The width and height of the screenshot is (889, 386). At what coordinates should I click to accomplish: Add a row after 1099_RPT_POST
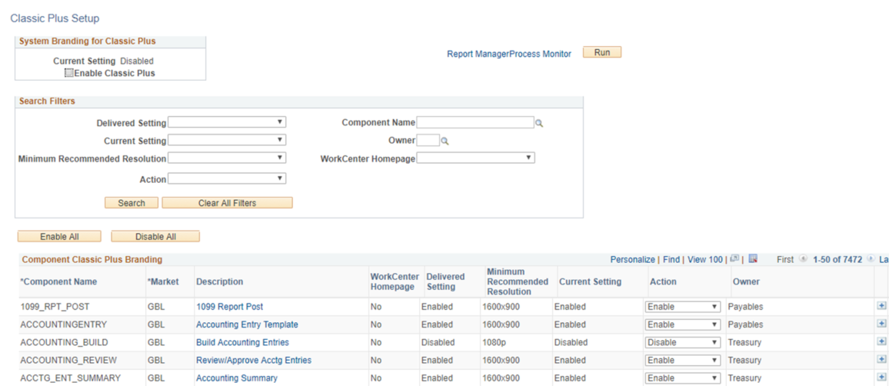tap(881, 305)
